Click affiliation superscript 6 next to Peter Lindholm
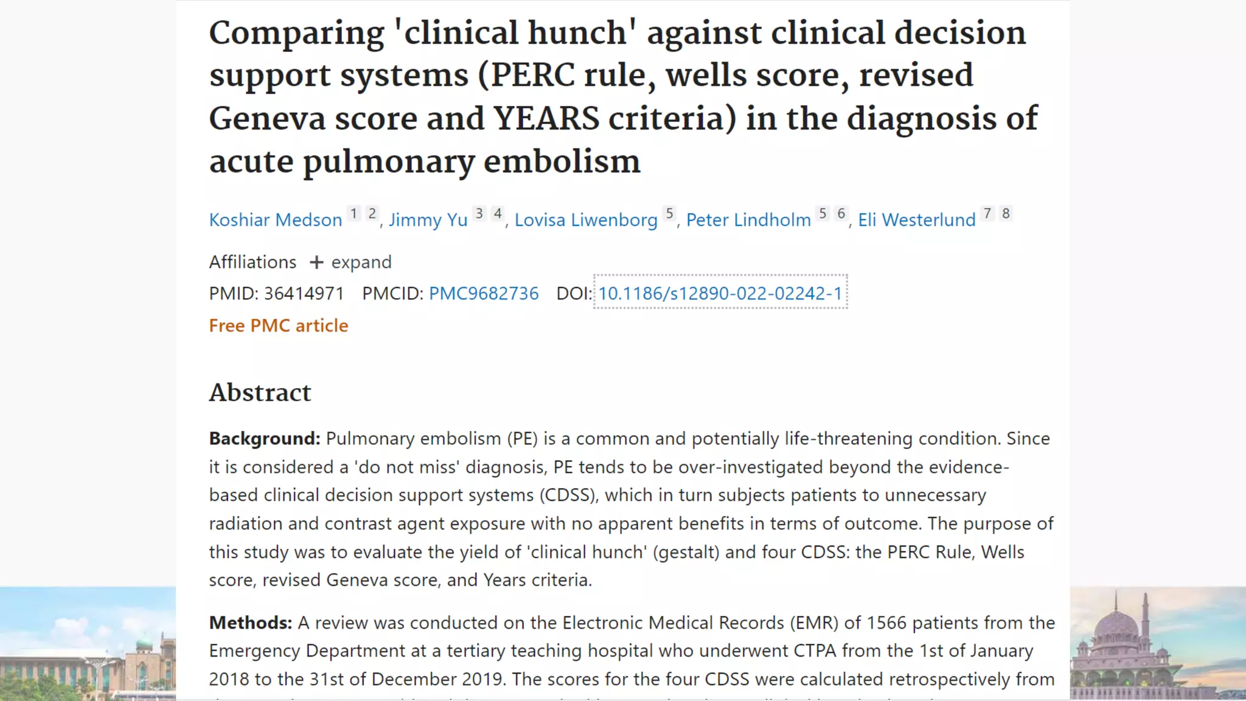This screenshot has width=1246, height=701. [841, 214]
